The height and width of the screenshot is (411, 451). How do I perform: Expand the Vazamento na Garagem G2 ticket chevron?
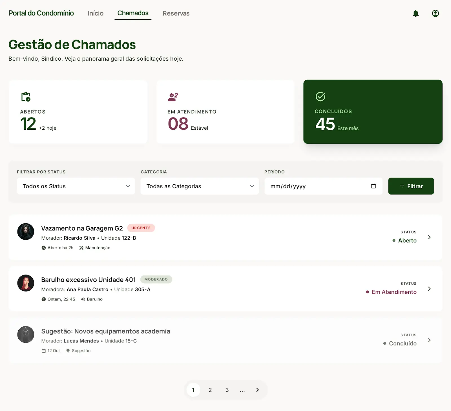coord(429,237)
